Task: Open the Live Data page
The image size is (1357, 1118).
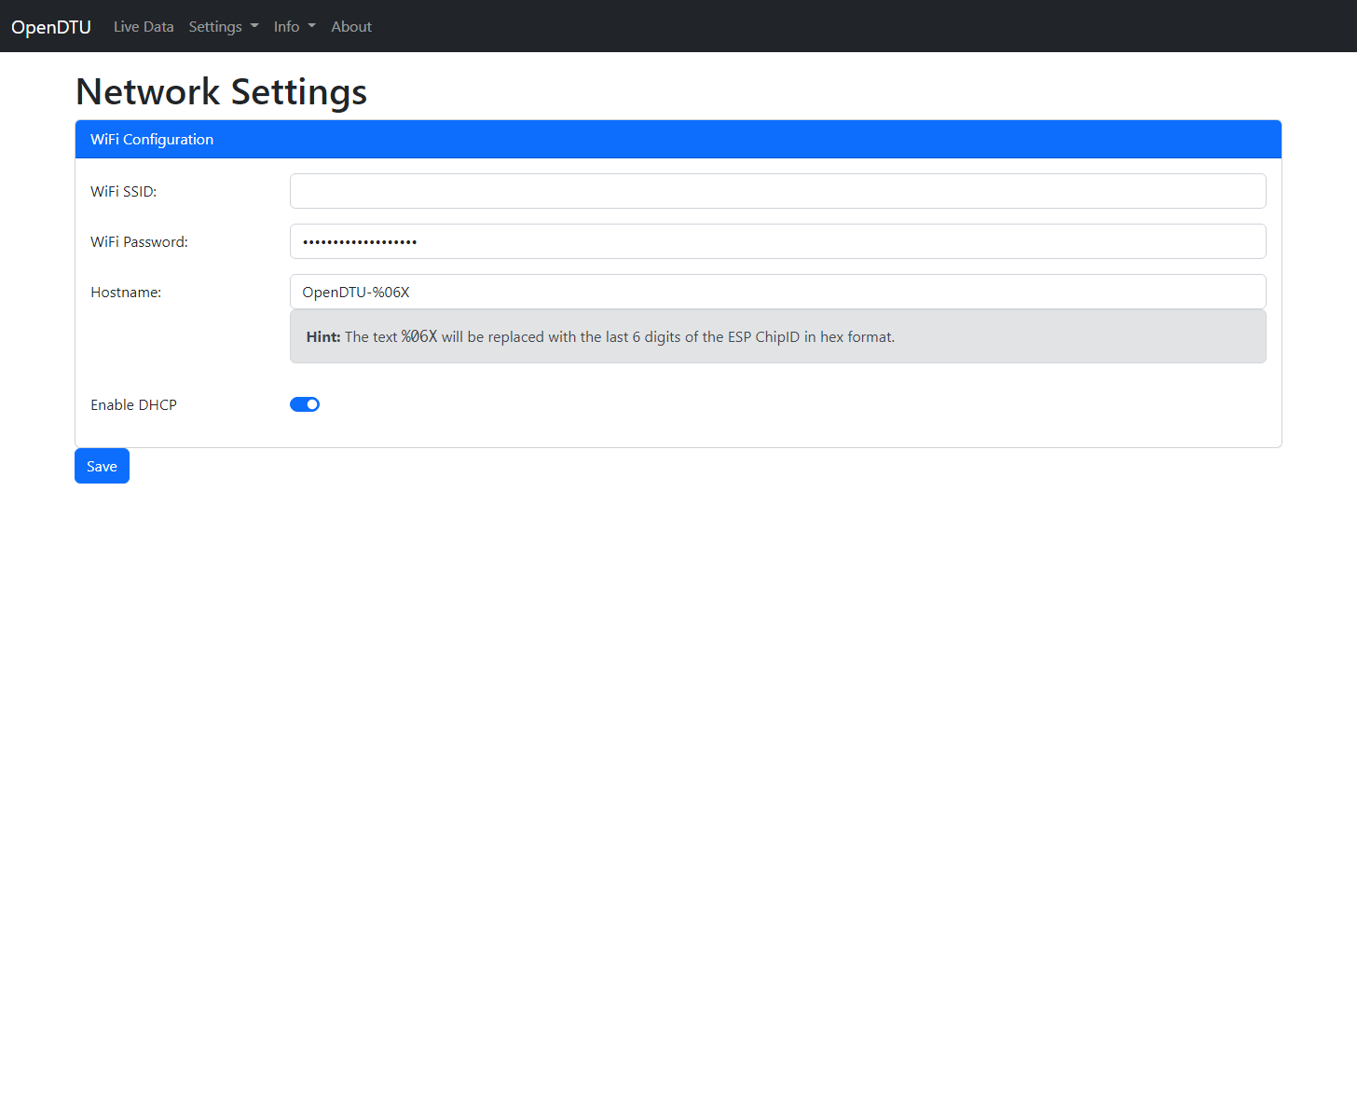Action: click(x=144, y=27)
